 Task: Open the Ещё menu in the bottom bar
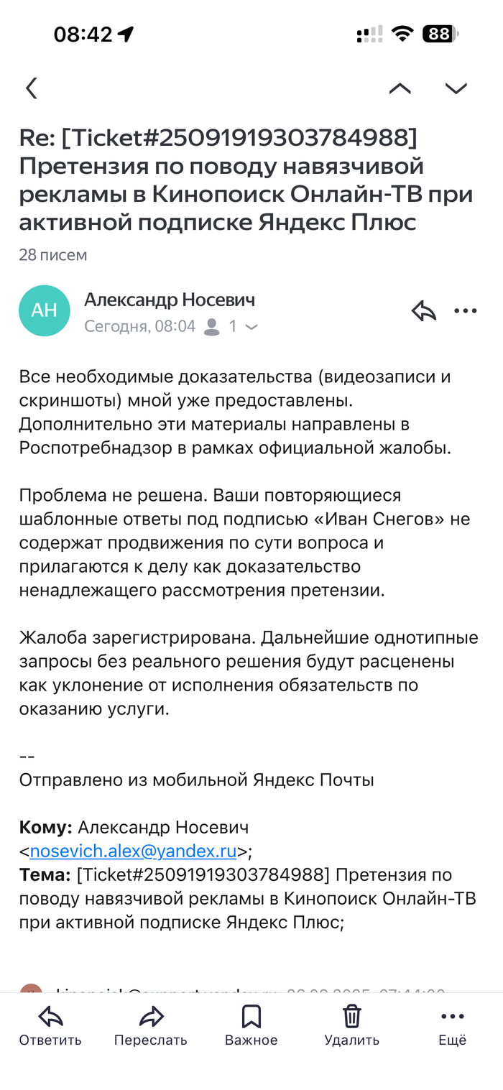pos(453,1026)
